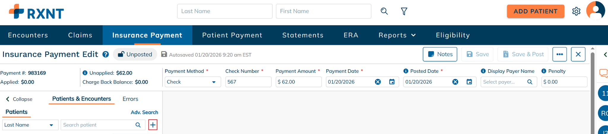Clear the Payment Date field
This screenshot has height=134, width=608.
click(x=378, y=82)
